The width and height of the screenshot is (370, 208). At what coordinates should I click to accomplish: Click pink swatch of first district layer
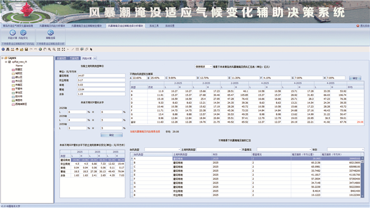13,70
